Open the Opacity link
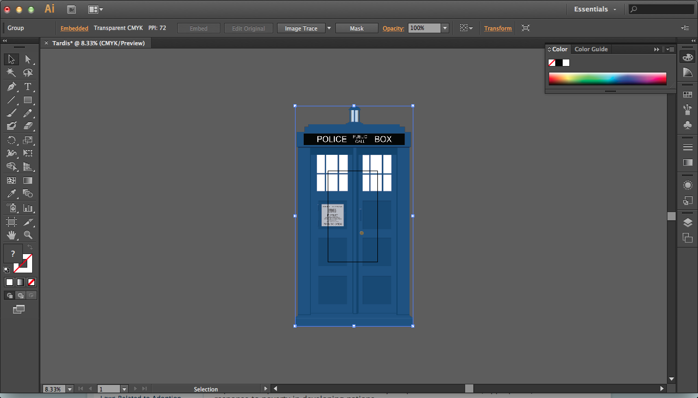698x398 pixels. point(393,28)
